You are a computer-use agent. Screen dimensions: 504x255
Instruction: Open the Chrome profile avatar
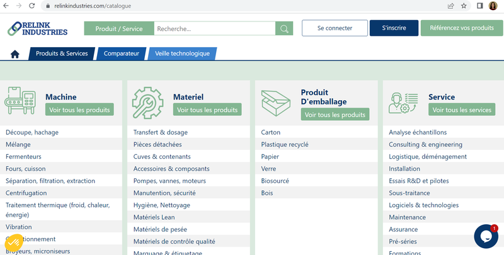click(x=493, y=6)
